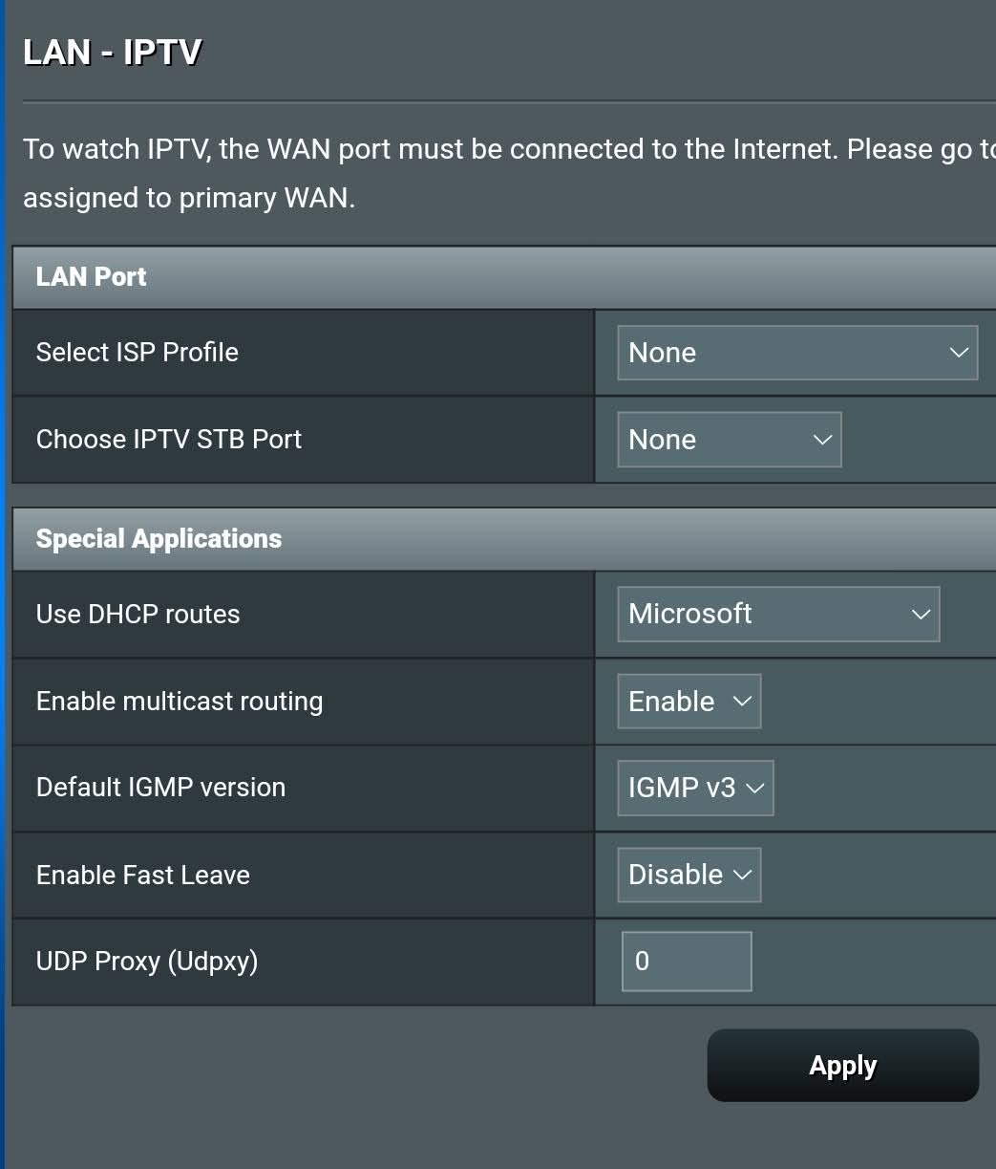The width and height of the screenshot is (996, 1169).
Task: Click the LAN - IPTV page title
Action: click(x=112, y=52)
